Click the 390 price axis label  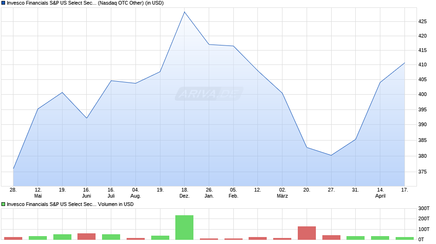click(x=423, y=124)
